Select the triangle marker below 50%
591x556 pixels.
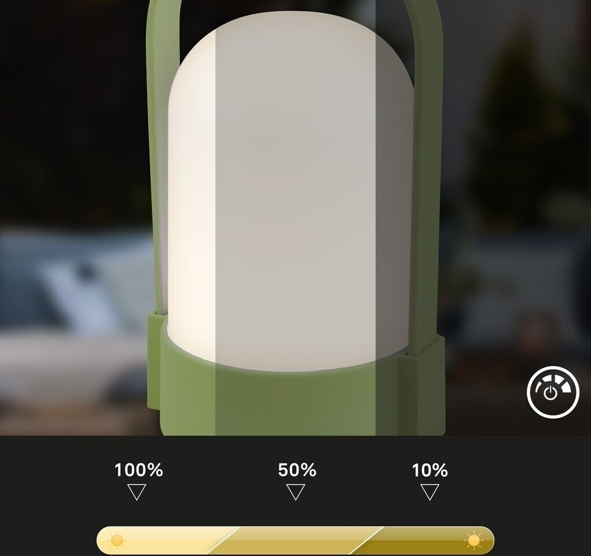[x=296, y=492]
